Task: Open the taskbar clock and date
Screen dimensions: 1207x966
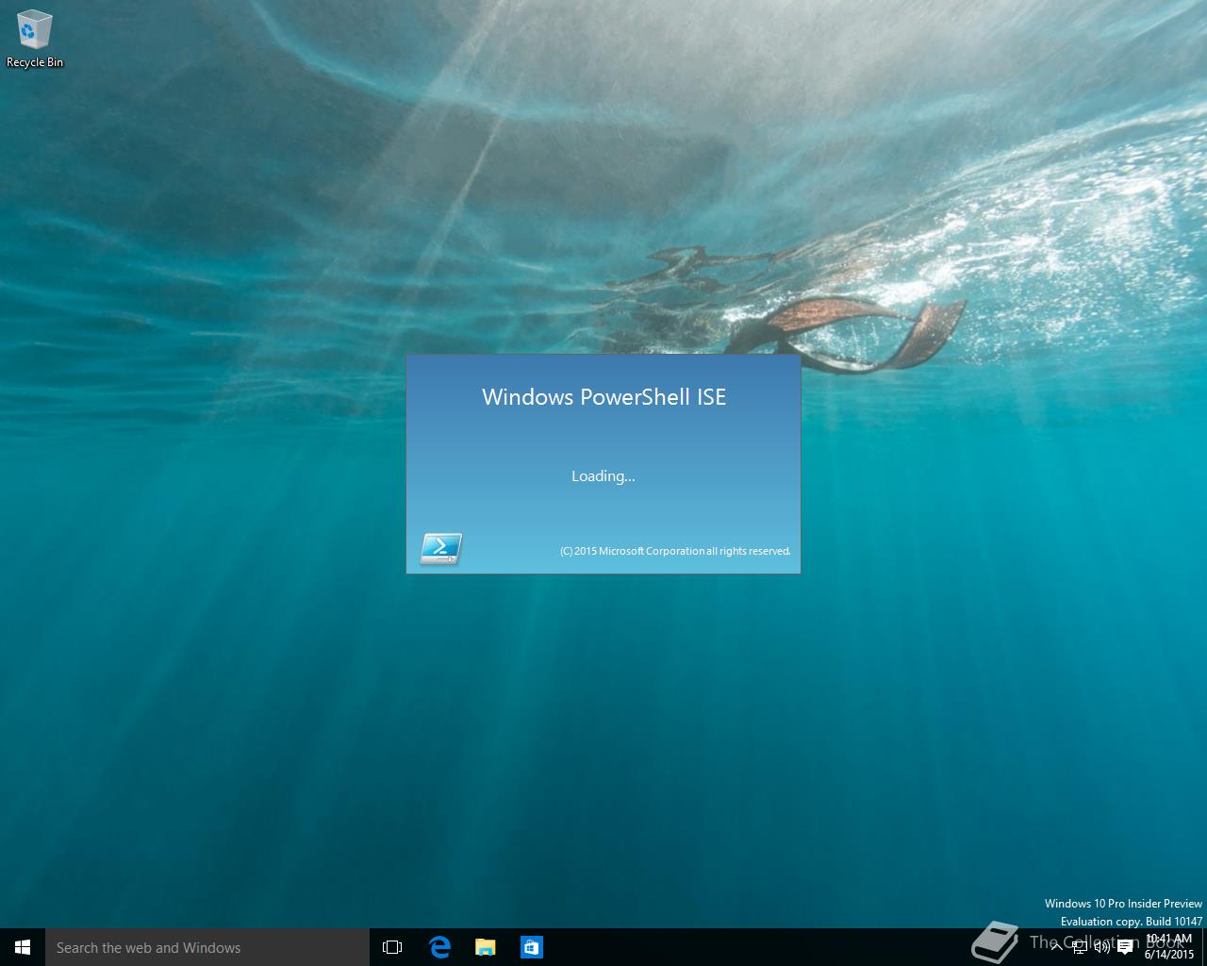Action: (x=1169, y=947)
